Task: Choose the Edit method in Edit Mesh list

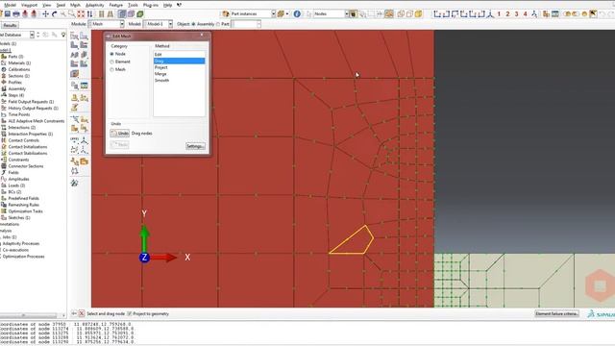Action: pos(179,55)
